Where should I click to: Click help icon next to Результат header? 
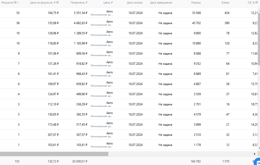tap(16, 3)
